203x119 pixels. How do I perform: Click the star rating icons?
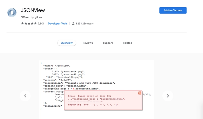[29, 23]
